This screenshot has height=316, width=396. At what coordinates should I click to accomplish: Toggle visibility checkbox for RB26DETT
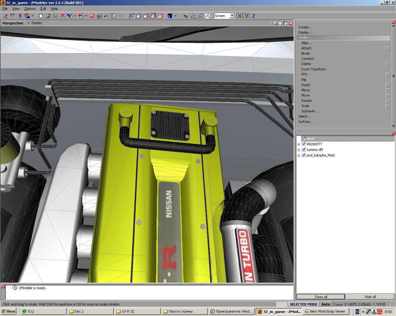pos(304,144)
